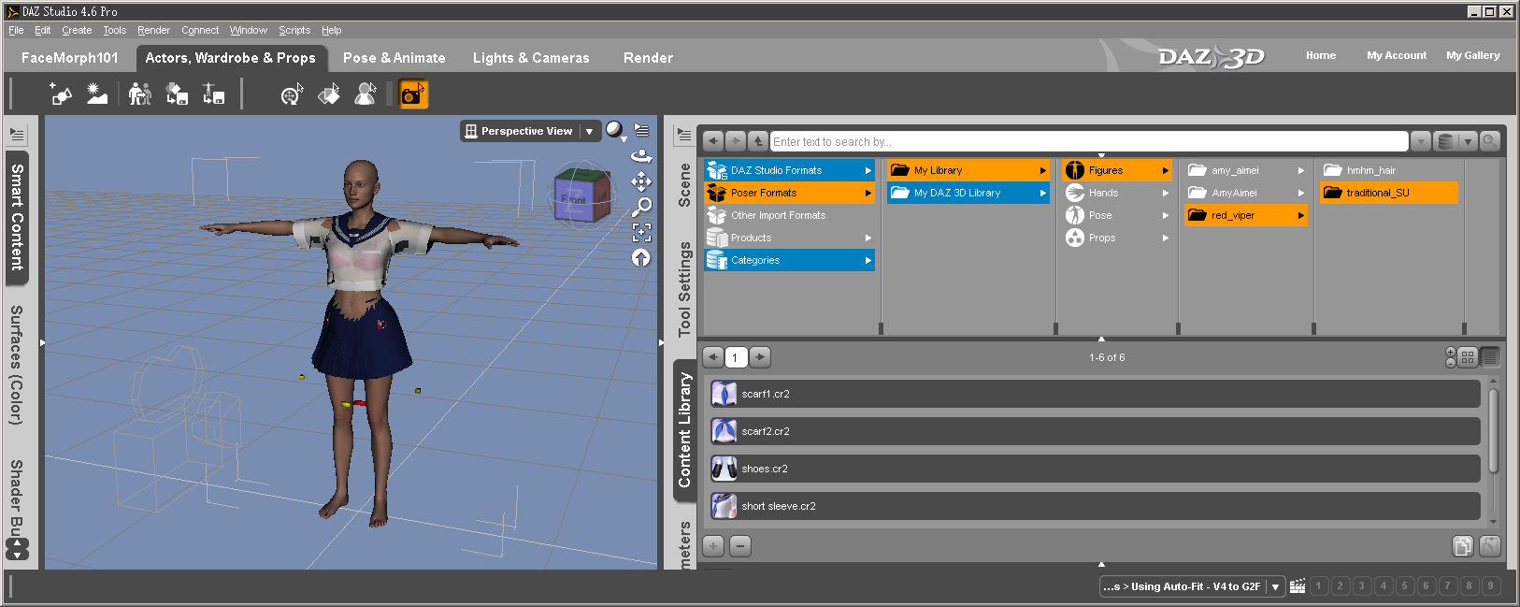This screenshot has width=1520, height=607.
Task: Open the Content Library pane options icon
Action: (x=684, y=135)
